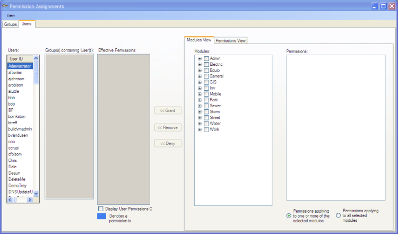Click Users list scroll right arrow
The width and height of the screenshot is (398, 234).
30,200
